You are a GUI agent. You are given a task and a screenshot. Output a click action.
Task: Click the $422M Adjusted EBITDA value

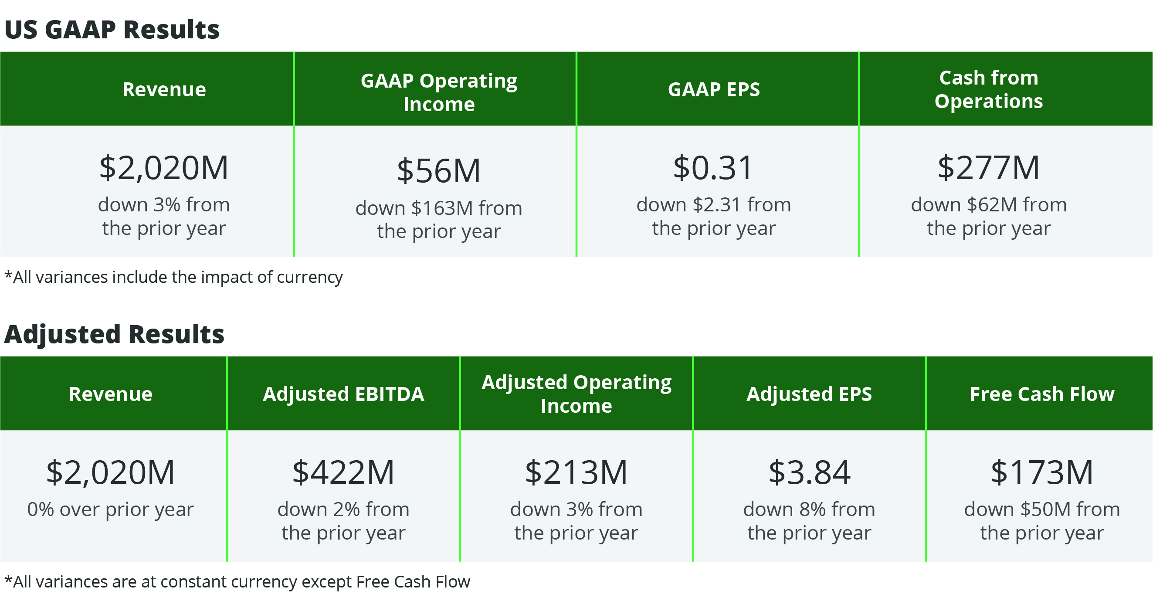coord(343,472)
